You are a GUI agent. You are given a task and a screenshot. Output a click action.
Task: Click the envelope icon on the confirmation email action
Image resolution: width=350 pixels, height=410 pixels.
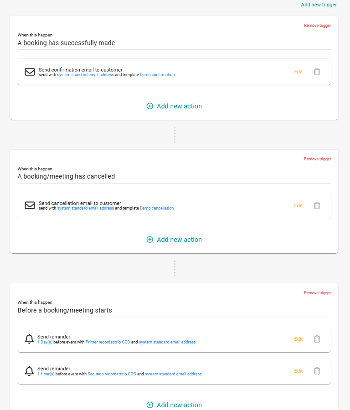(x=30, y=72)
